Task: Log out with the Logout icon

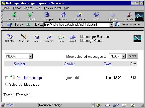Action: click(72, 38)
